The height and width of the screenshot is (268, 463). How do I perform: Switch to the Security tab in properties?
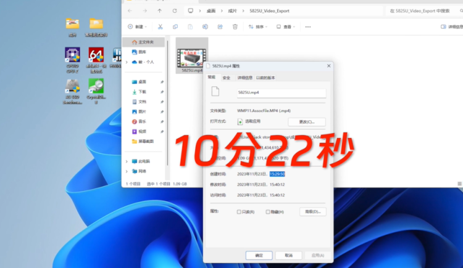(227, 78)
